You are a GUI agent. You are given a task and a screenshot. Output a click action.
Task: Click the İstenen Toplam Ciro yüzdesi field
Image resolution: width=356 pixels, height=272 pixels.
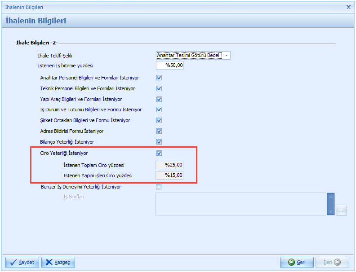(x=170, y=165)
